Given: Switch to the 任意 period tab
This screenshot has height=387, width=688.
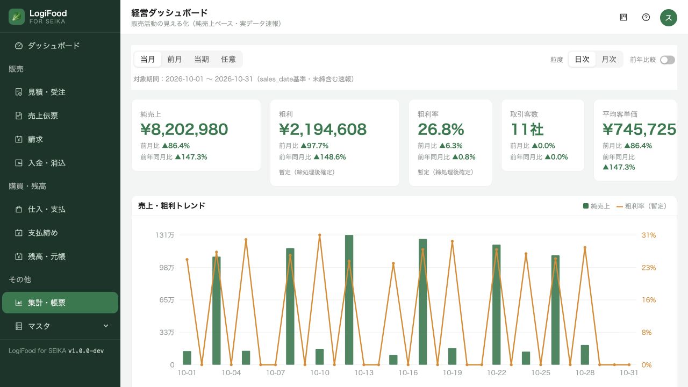Looking at the screenshot, I should click(x=228, y=59).
